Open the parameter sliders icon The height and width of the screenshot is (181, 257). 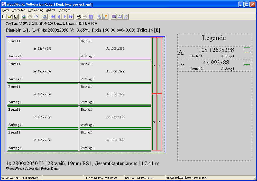[x=114, y=16]
